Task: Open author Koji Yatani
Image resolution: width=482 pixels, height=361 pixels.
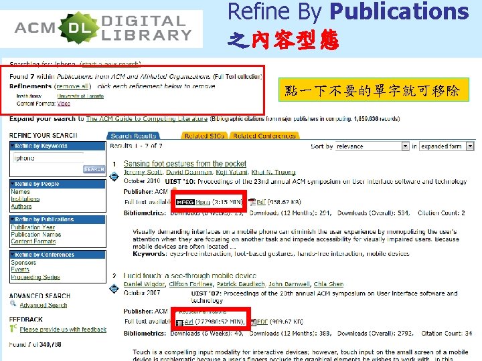Action: [x=232, y=172]
